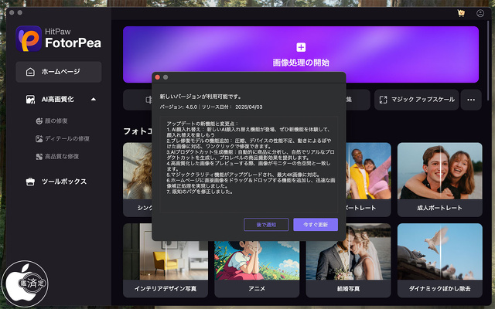Close the update dialog with red button
This screenshot has width=495, height=309.
158,77
